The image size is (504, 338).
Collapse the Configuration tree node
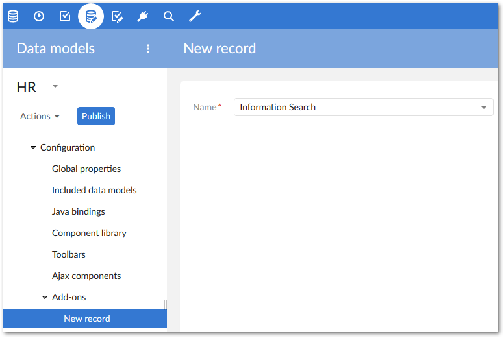pos(33,148)
